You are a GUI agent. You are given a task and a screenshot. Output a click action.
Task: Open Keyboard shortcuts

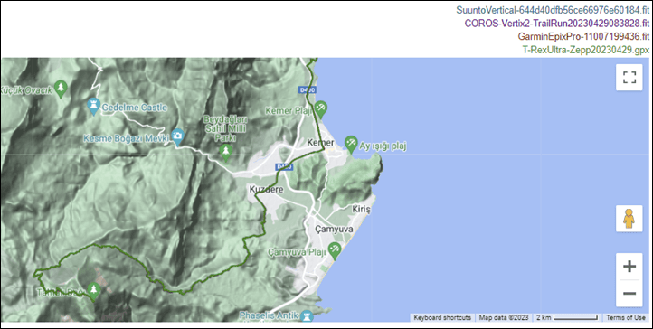click(x=442, y=317)
